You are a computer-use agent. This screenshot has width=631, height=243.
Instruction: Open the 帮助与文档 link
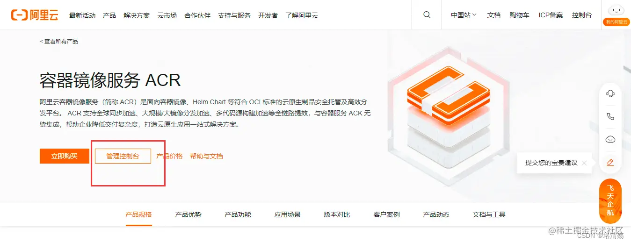point(206,156)
